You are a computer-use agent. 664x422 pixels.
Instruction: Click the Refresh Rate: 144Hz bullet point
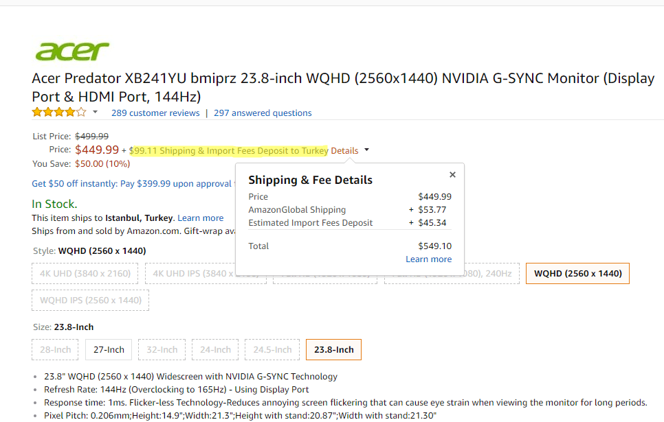(x=176, y=390)
